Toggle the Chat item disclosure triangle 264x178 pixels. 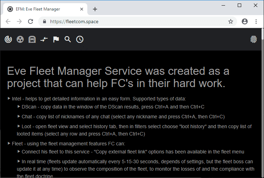pyautogui.click(x=19, y=116)
